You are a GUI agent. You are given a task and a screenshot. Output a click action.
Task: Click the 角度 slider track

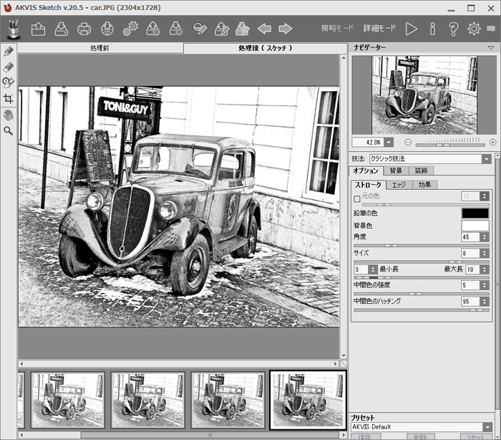[x=422, y=246]
